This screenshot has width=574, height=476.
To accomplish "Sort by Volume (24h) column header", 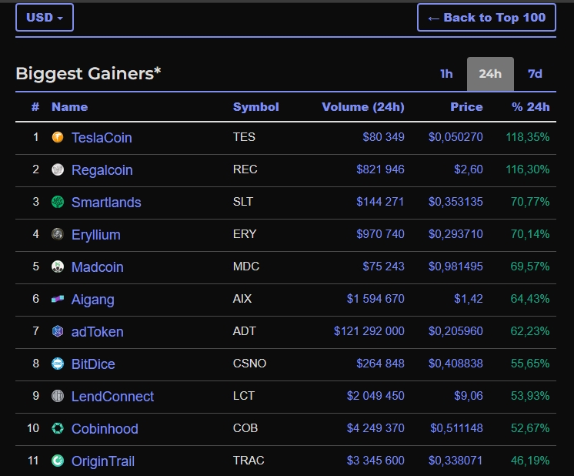I will [x=363, y=107].
